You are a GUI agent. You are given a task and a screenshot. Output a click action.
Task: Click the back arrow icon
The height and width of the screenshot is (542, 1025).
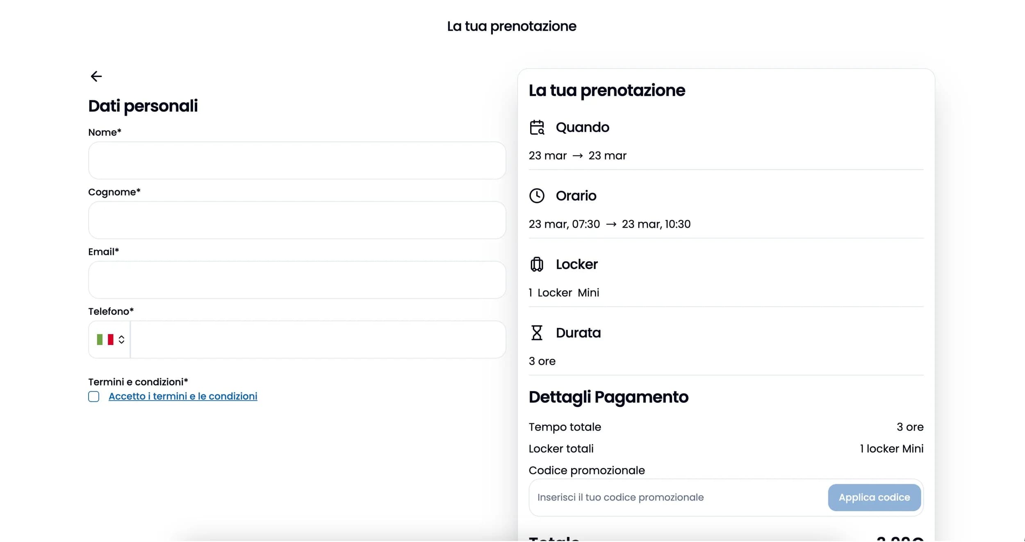coord(96,76)
